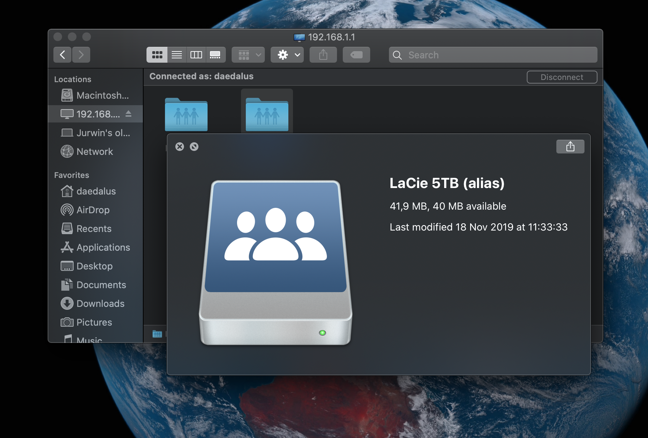The height and width of the screenshot is (438, 648).
Task: Switch to list view
Action: point(177,55)
